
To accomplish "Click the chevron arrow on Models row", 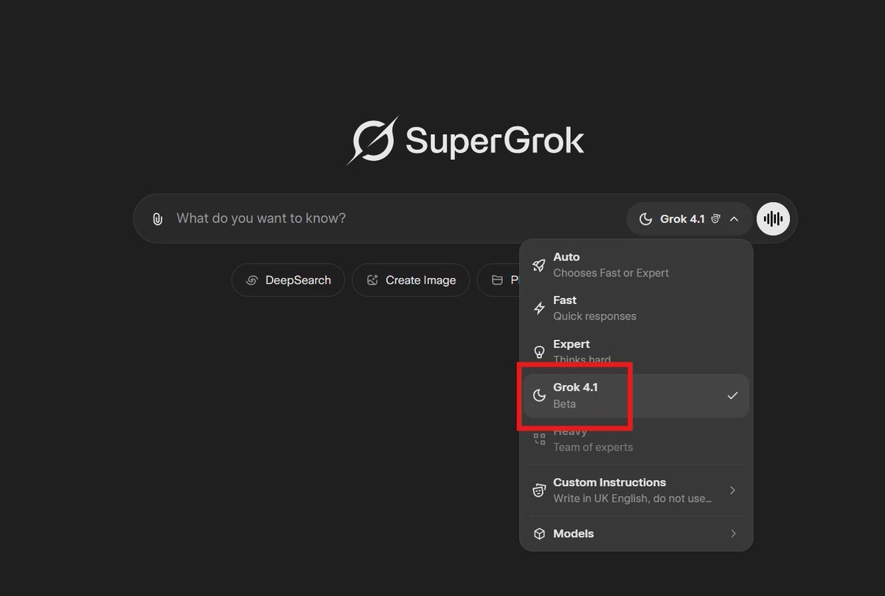I will pyautogui.click(x=732, y=533).
